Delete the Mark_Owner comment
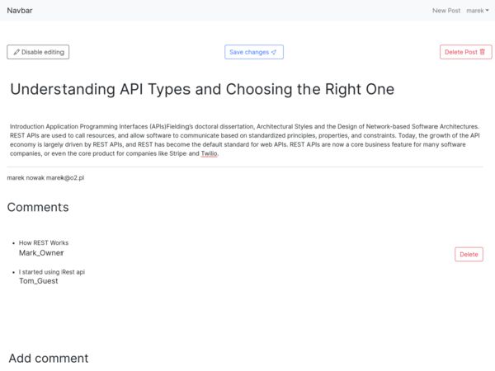 coord(469,254)
